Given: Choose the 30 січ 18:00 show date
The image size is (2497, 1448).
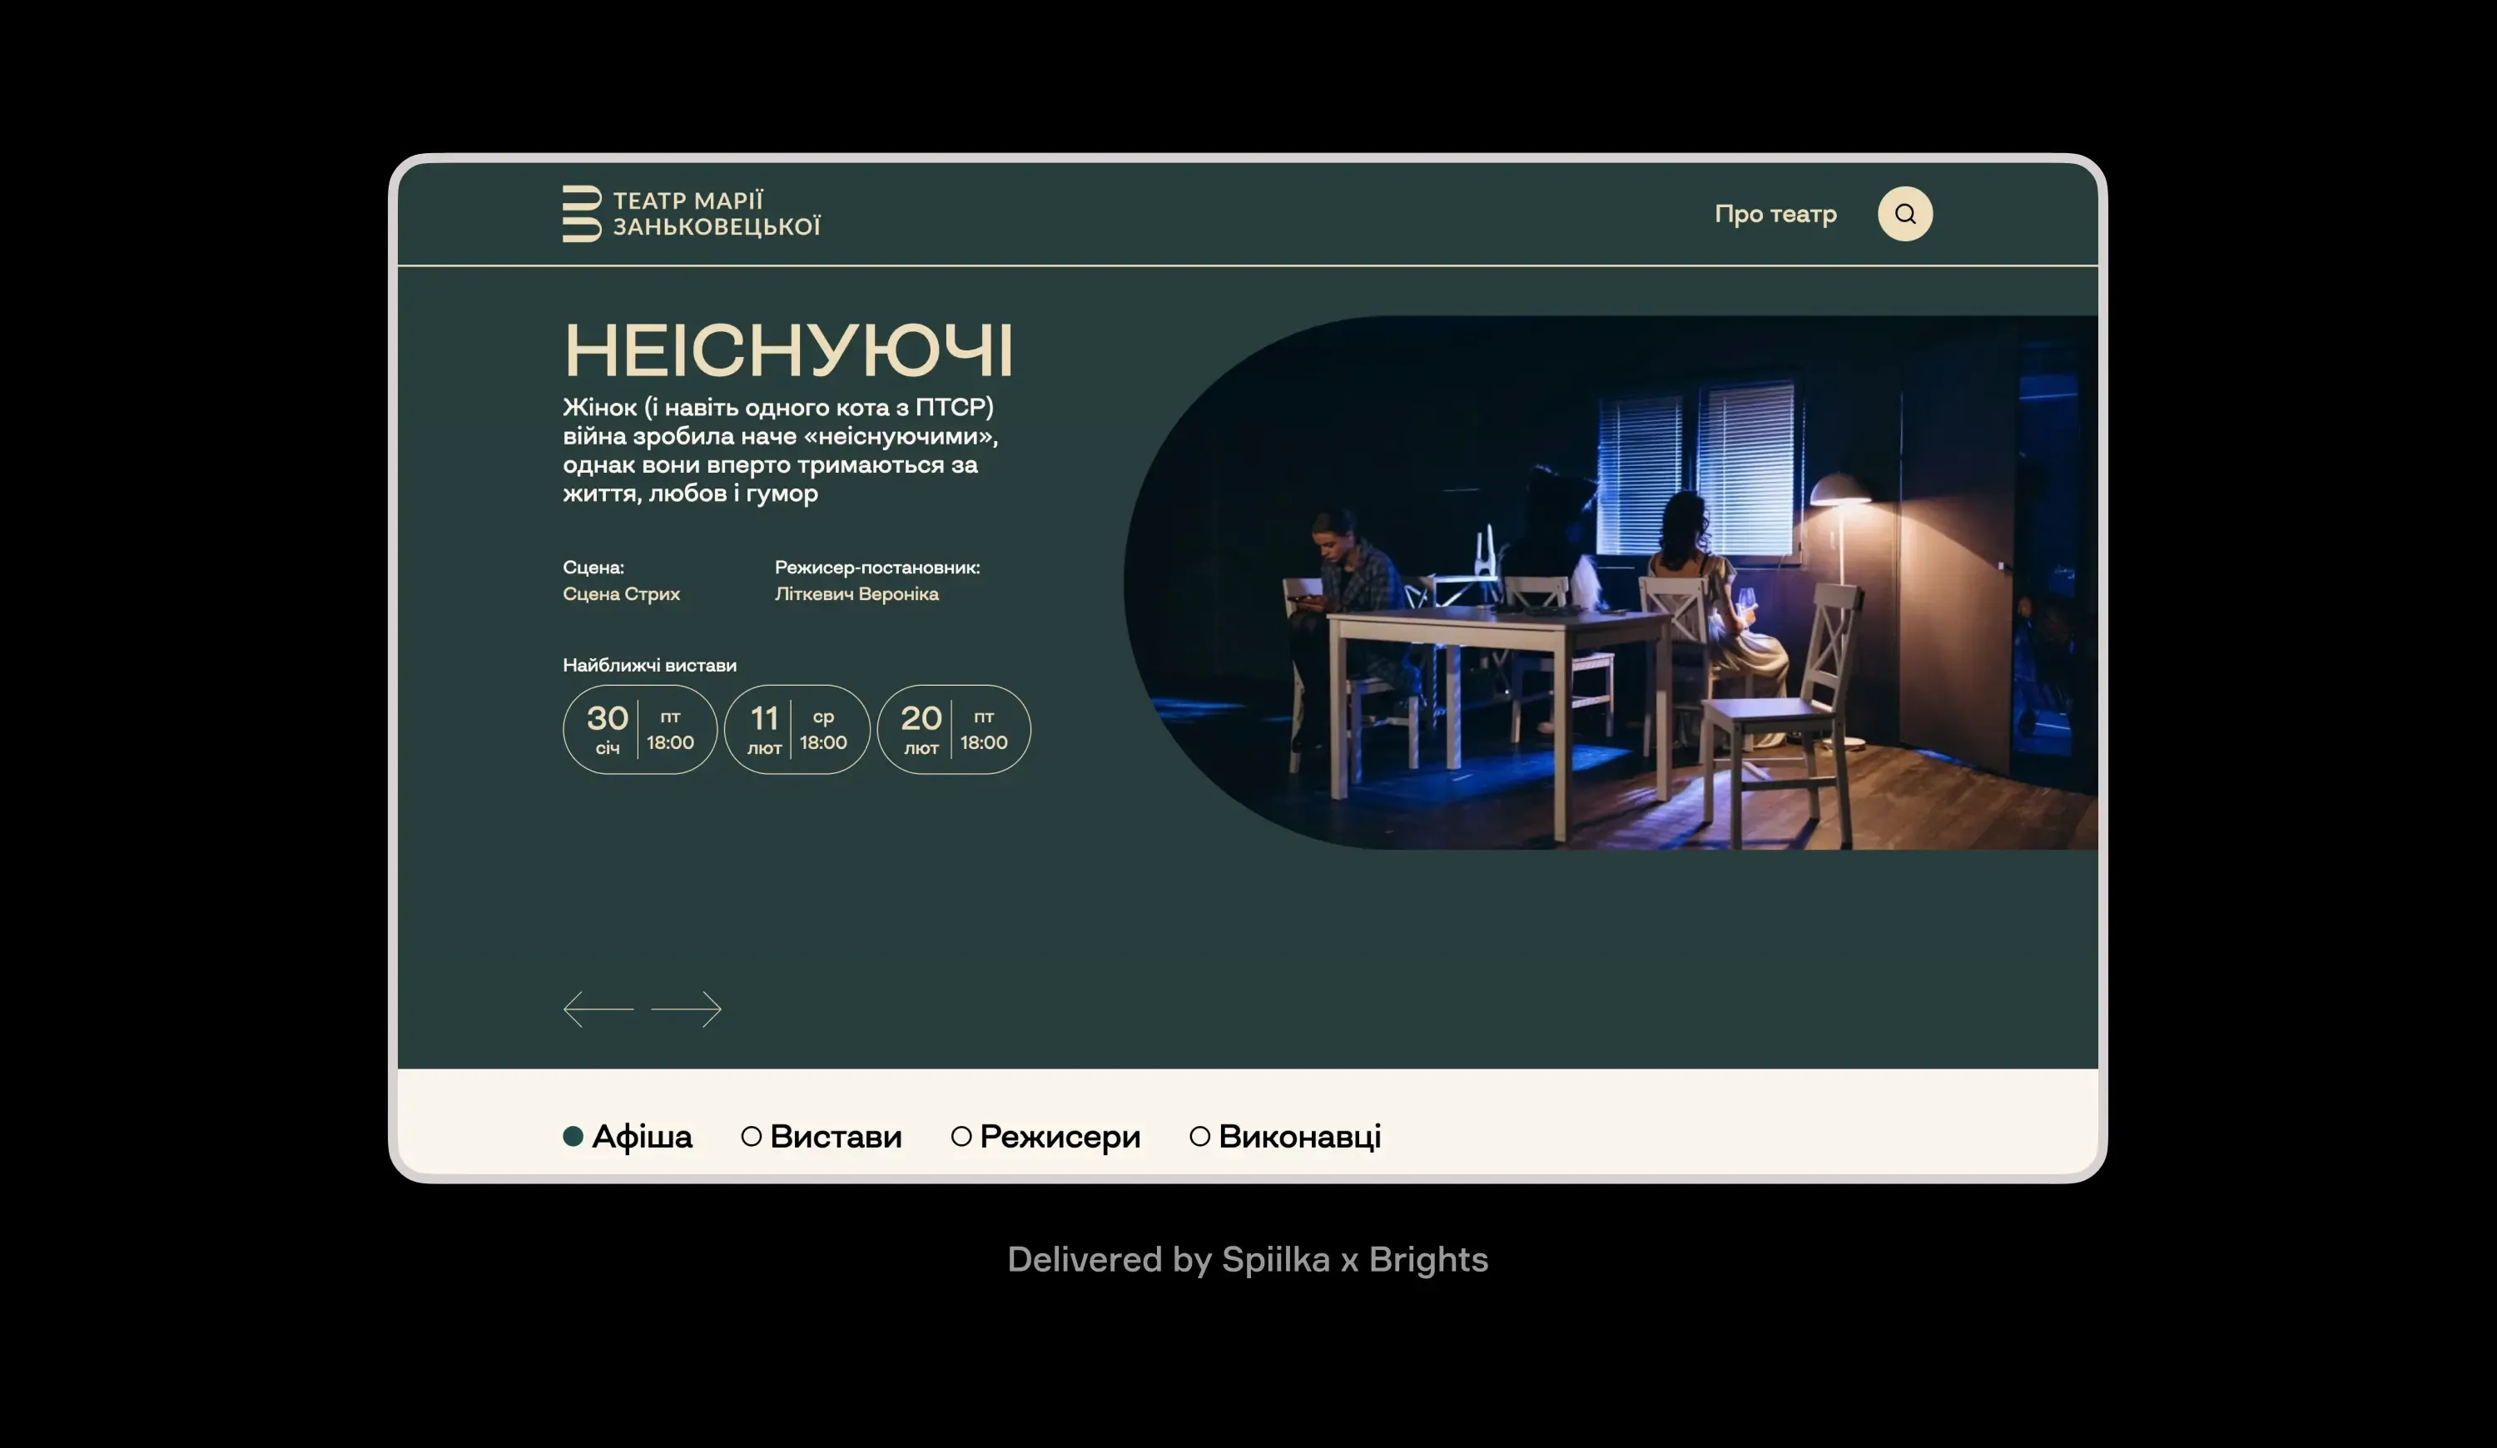Looking at the screenshot, I should tap(640, 730).
